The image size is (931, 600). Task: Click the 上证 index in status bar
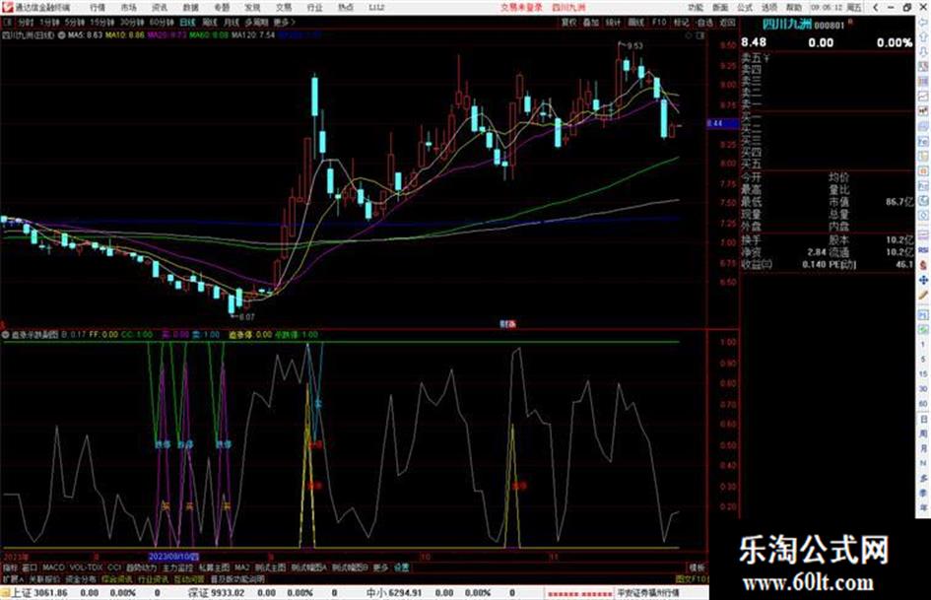[21, 593]
